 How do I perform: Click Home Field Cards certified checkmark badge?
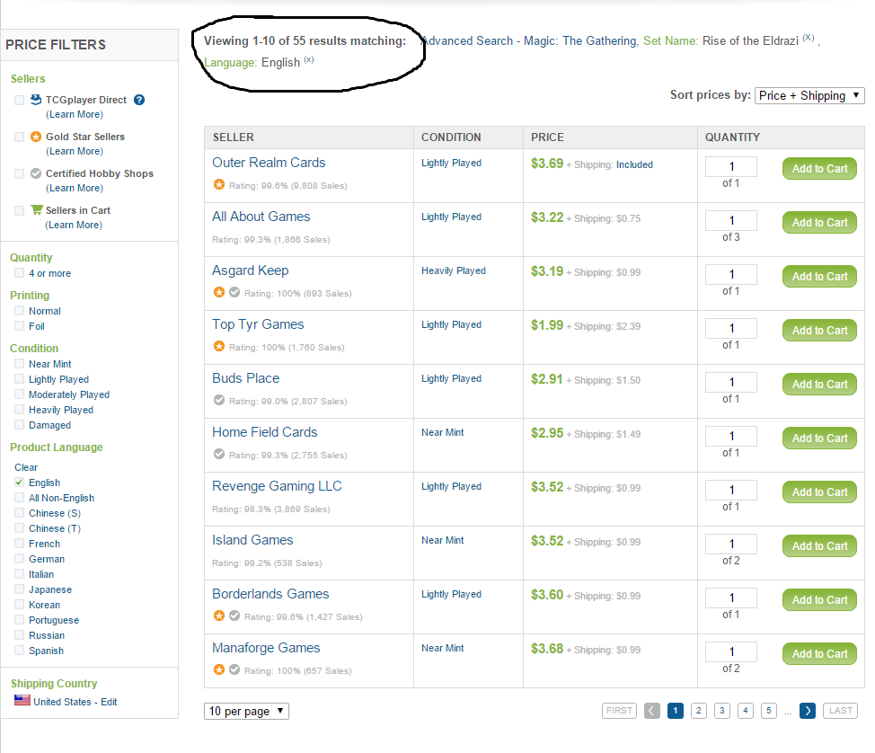[x=219, y=454]
